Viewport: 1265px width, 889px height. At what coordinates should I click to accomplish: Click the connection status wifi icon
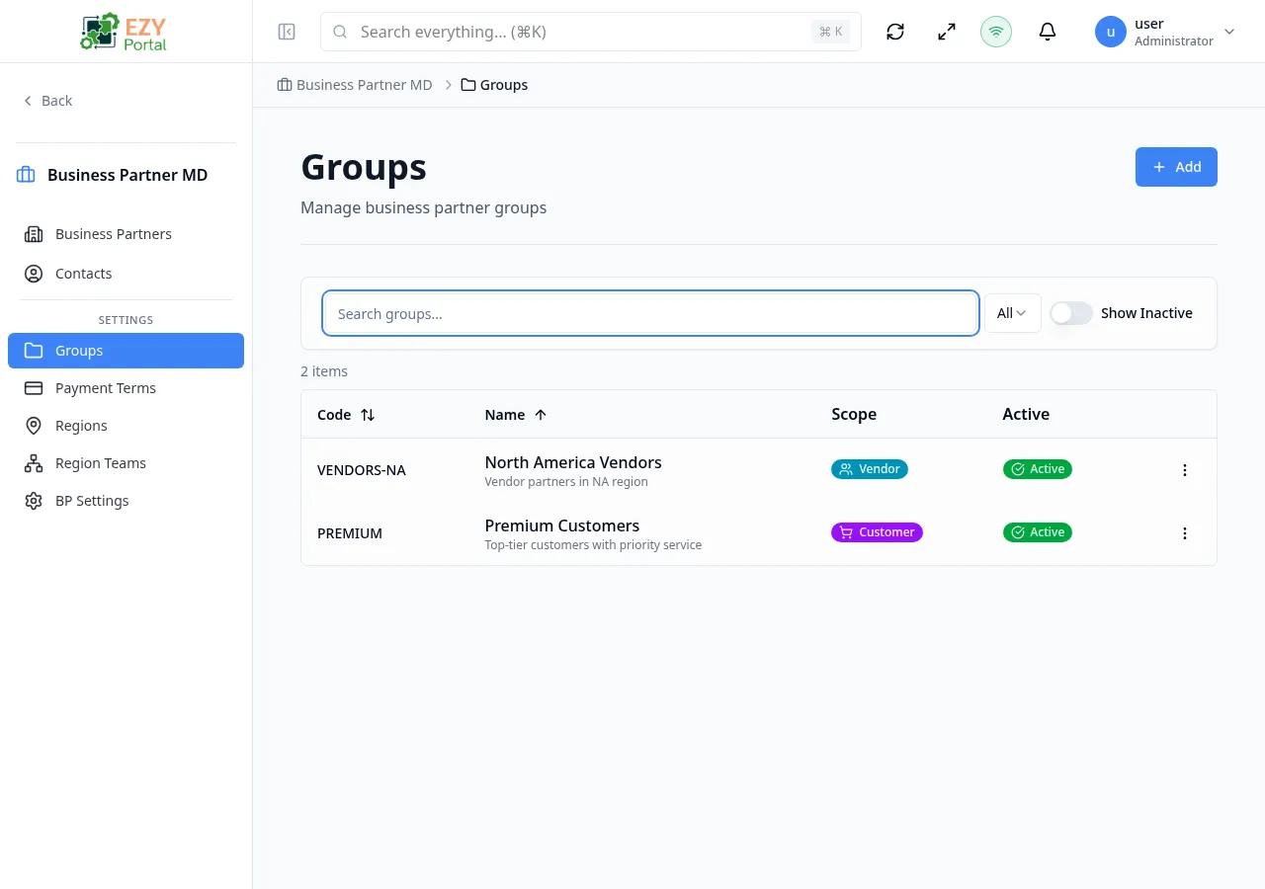click(995, 31)
